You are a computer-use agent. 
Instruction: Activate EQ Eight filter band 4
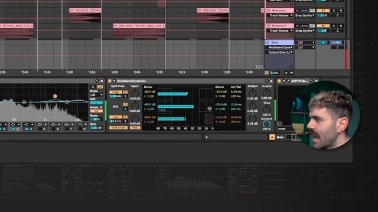point(27,129)
